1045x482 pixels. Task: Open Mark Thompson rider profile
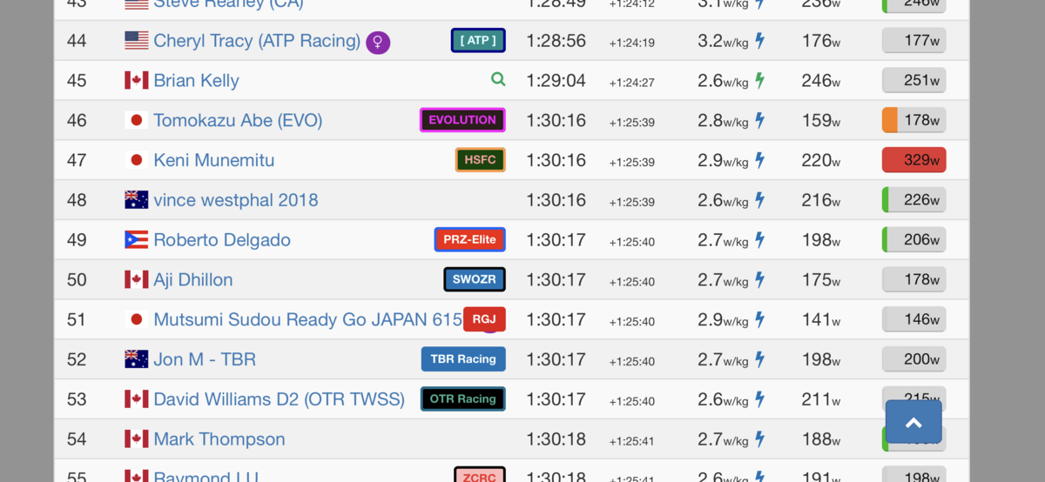coord(219,439)
